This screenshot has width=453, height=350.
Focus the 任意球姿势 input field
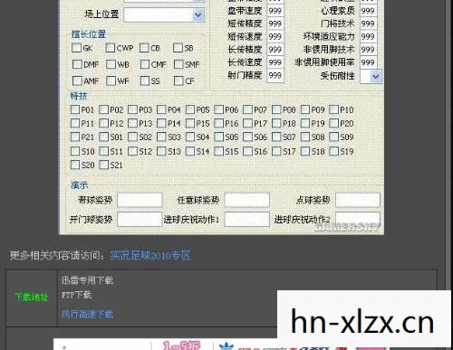click(247, 200)
